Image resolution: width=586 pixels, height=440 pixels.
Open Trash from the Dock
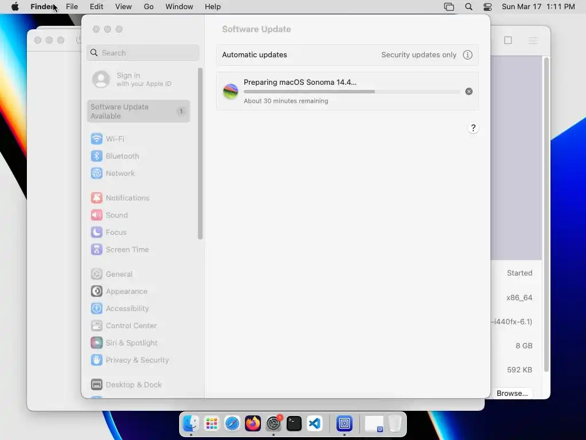point(395,423)
